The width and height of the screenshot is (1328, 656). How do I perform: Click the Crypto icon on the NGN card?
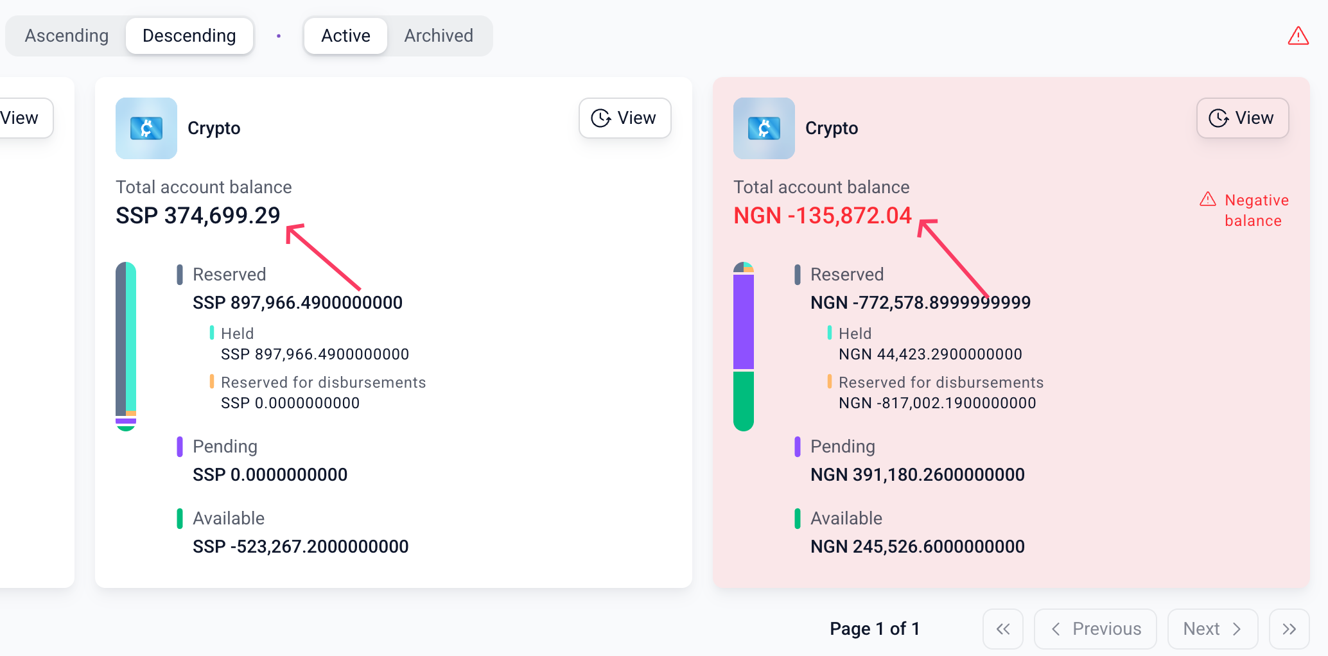click(764, 128)
